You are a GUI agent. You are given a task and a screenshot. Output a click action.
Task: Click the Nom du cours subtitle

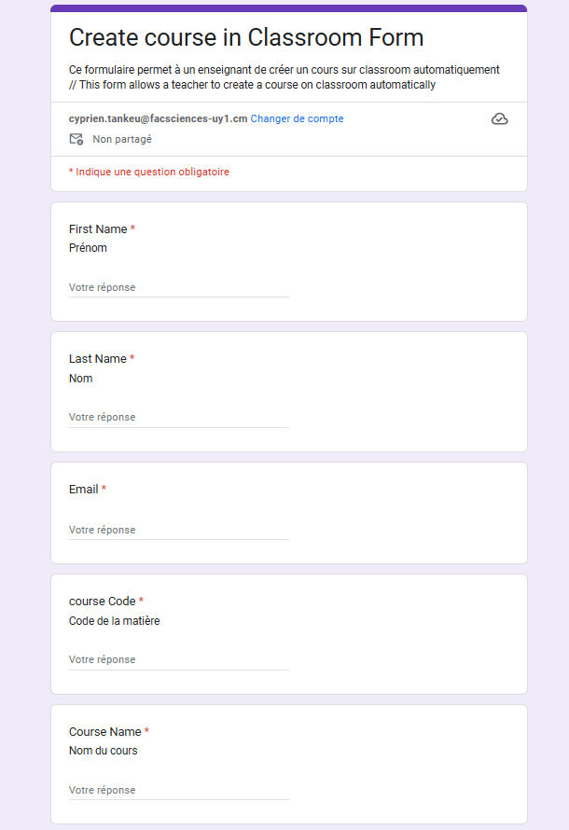coord(104,751)
